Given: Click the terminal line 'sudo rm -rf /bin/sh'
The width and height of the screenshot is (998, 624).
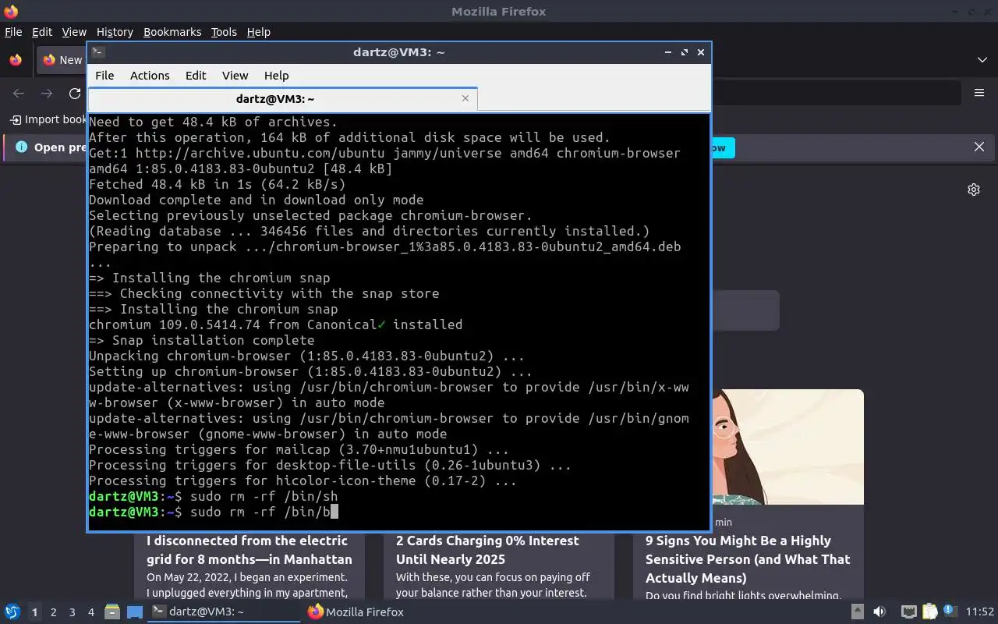Looking at the screenshot, I should tap(264, 496).
